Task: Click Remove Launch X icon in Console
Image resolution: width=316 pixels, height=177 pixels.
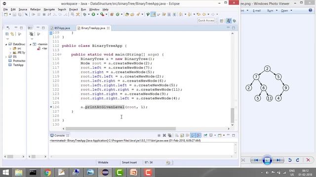Action: click(x=164, y=136)
